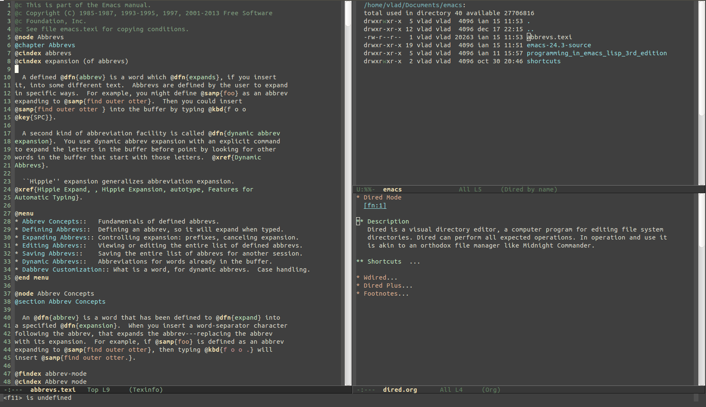Viewport: 706px width, 407px height.
Task: Collapse the Description heading
Action: pos(383,221)
